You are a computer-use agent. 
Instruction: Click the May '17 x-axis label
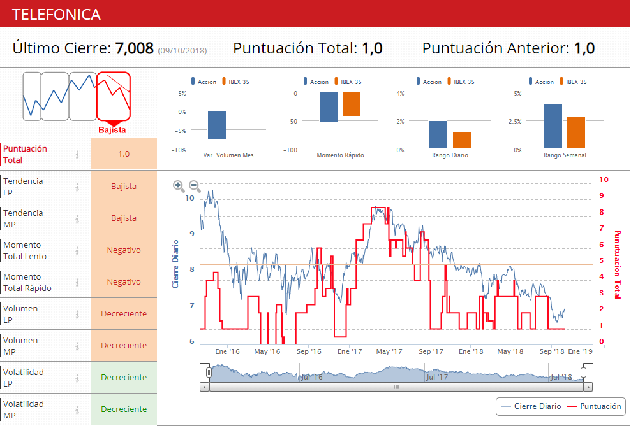point(389,351)
